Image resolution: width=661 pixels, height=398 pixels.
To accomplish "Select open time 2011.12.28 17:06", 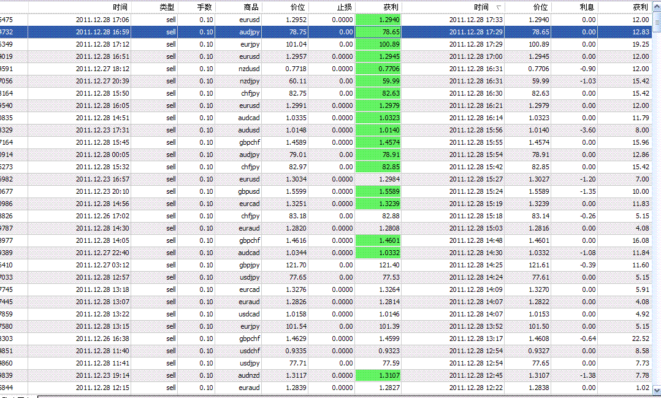I will [x=102, y=20].
